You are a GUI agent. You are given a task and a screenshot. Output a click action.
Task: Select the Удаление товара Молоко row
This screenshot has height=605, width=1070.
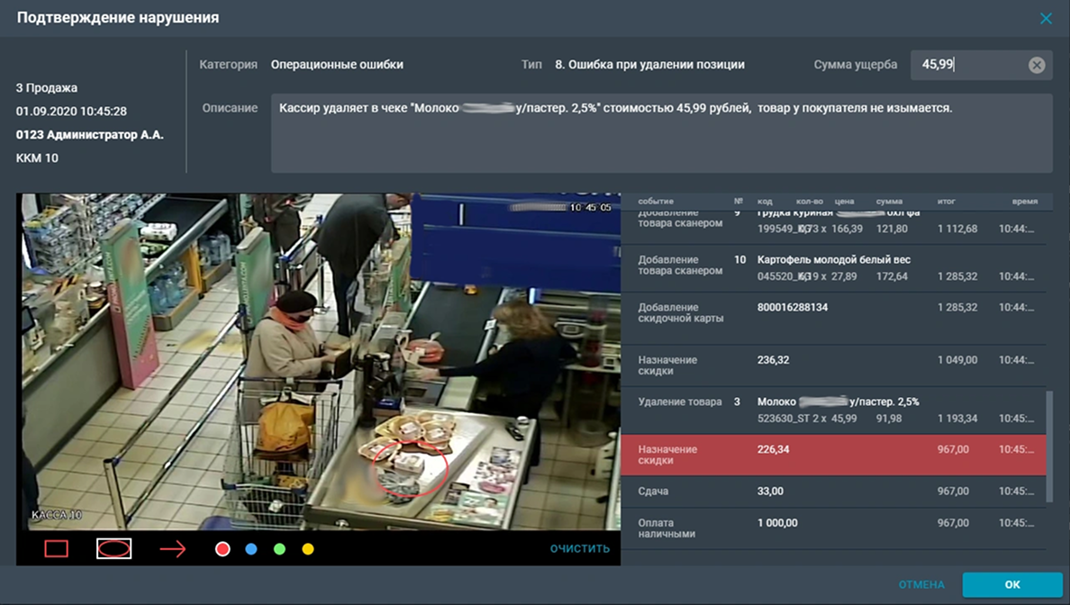pyautogui.click(x=833, y=411)
